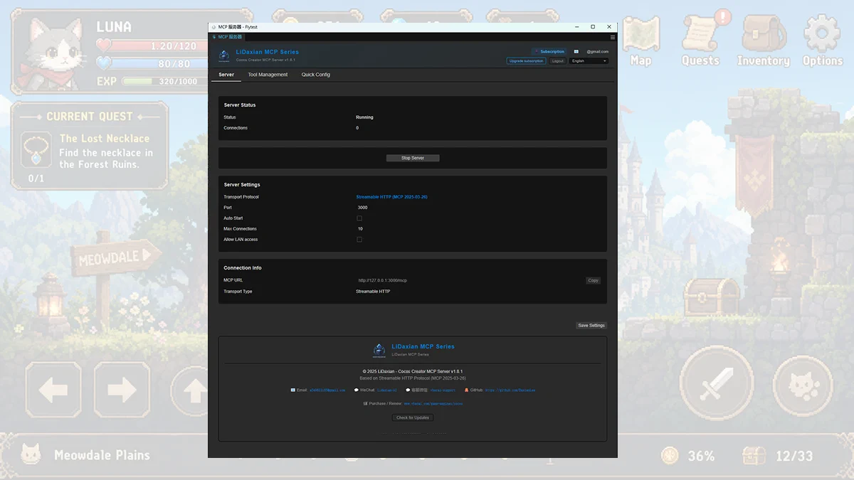Click the envelope icon before Email in footer

click(293, 390)
